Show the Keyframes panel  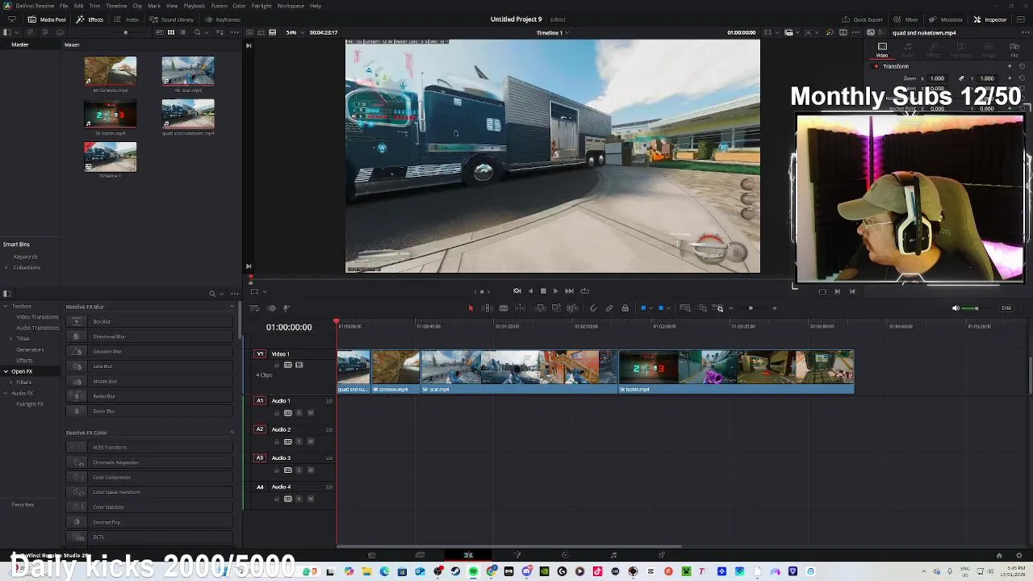224,19
